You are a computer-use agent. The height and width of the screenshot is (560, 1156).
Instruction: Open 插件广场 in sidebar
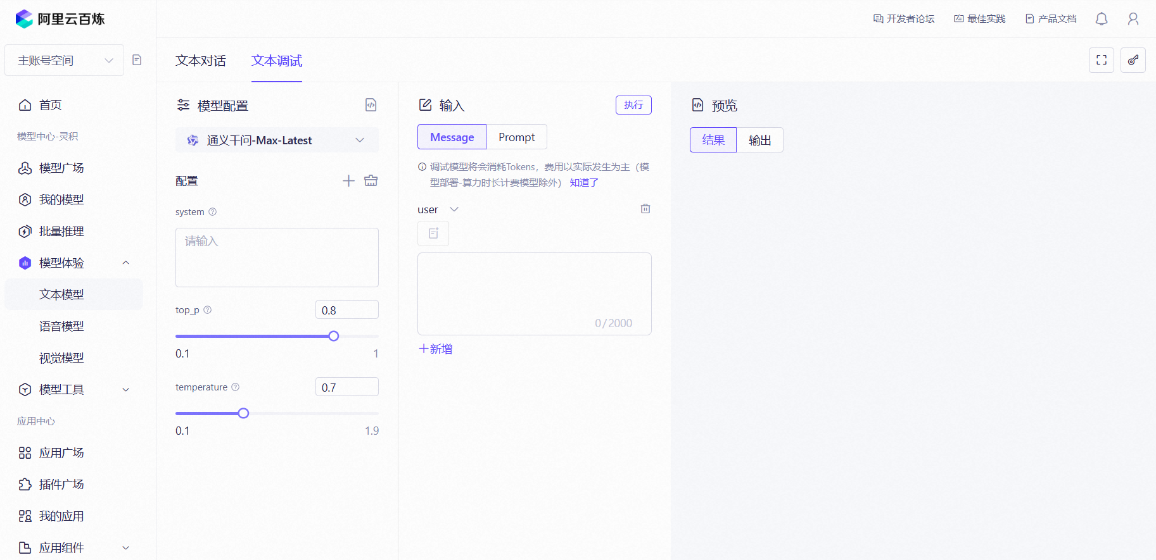[x=61, y=485]
